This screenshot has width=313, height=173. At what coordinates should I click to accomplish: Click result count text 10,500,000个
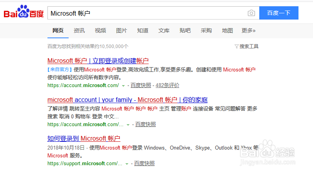coord(114,46)
